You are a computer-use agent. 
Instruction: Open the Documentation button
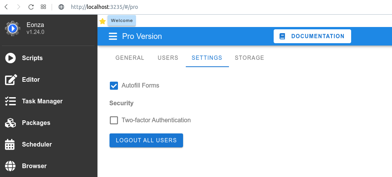click(312, 36)
